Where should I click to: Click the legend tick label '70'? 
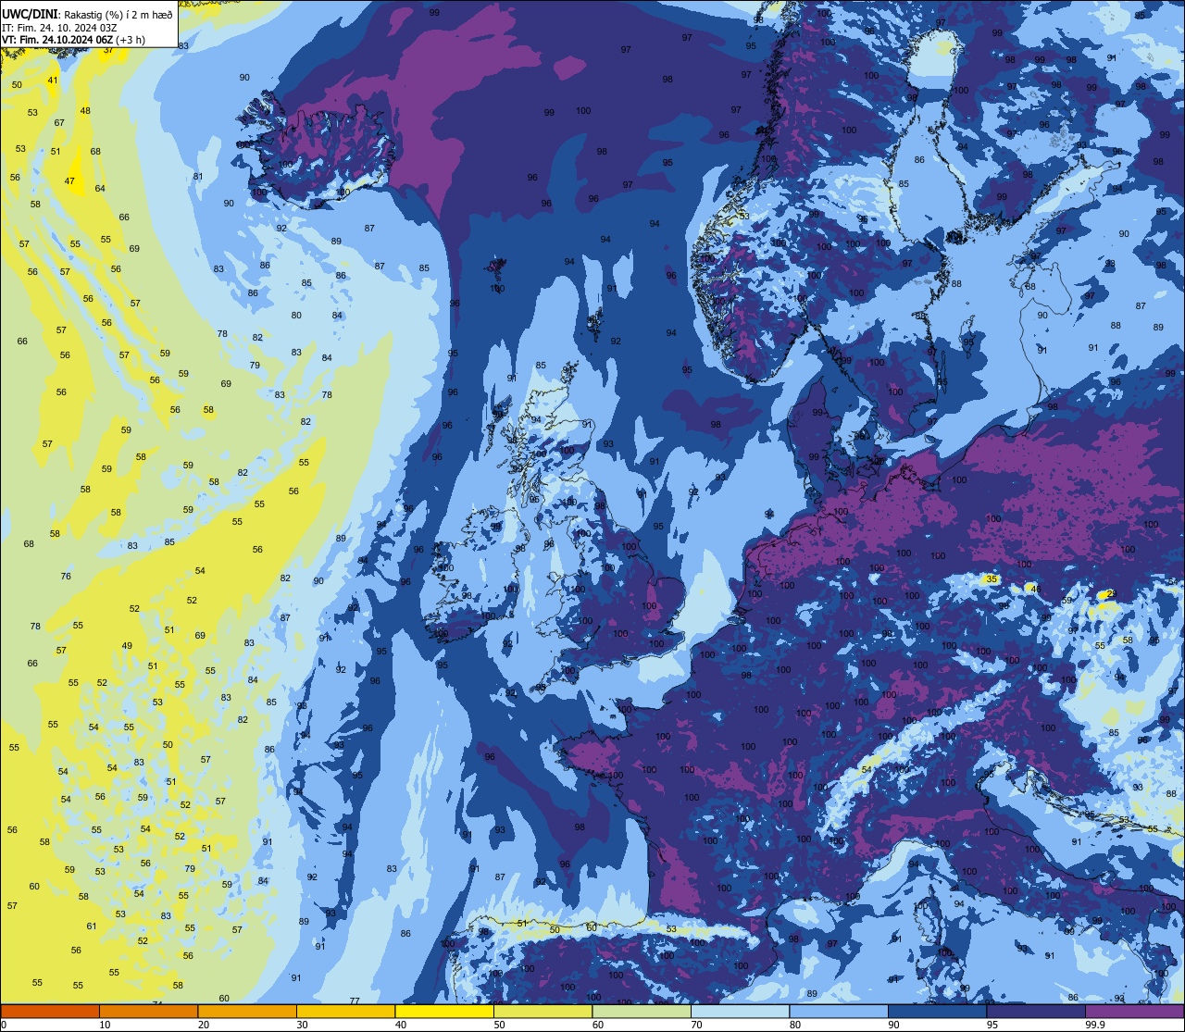click(696, 1025)
